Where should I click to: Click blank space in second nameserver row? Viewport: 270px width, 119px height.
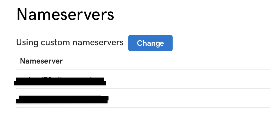(x=189, y=98)
